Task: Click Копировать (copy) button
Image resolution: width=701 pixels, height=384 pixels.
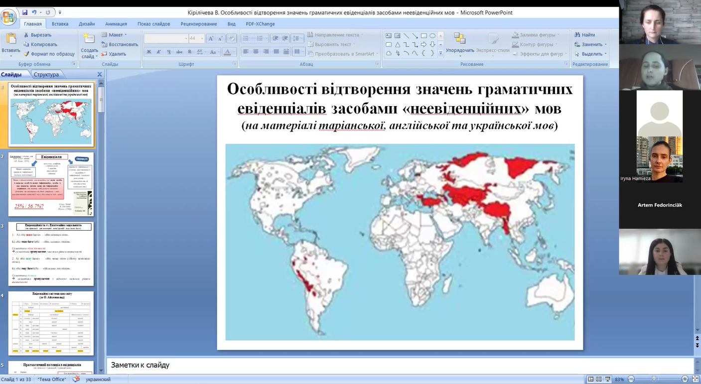Action: point(40,44)
